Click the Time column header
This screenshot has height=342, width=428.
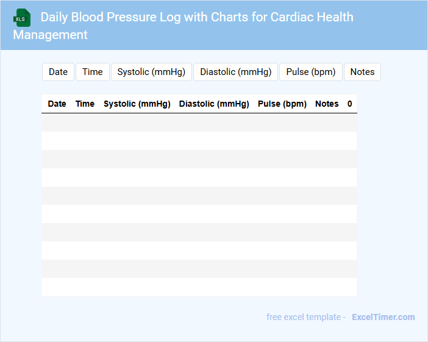click(x=85, y=104)
